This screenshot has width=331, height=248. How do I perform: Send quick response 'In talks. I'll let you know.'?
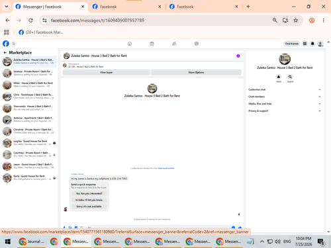click(89, 200)
